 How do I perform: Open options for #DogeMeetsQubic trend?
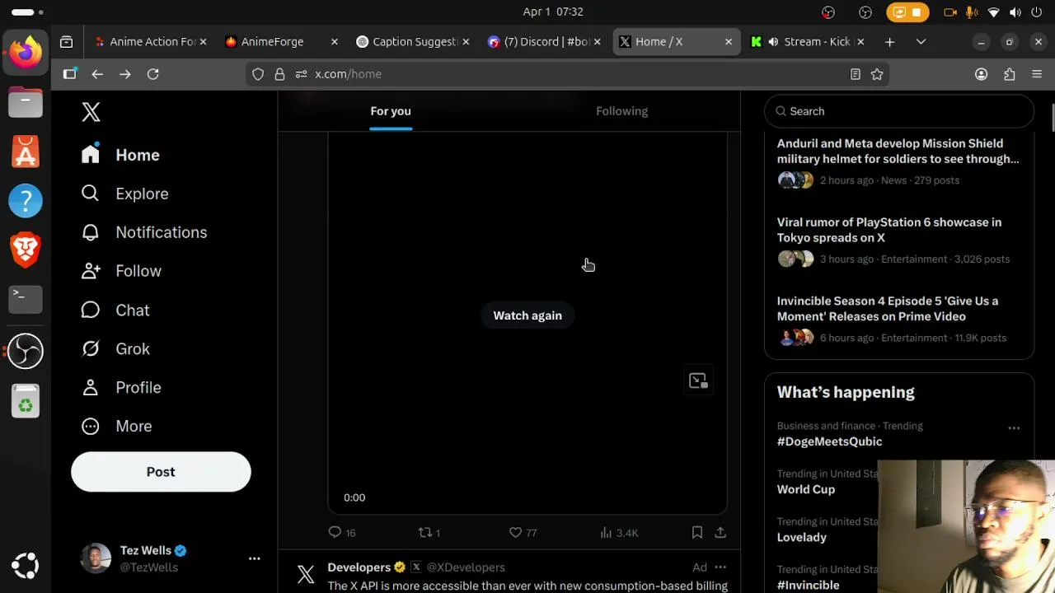tap(1014, 428)
